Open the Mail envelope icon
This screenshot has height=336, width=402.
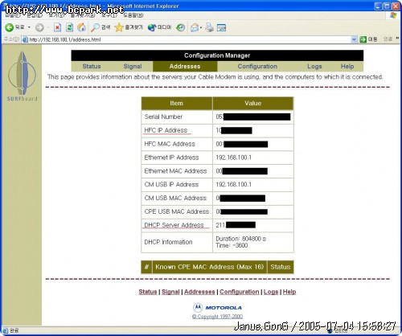195,27
